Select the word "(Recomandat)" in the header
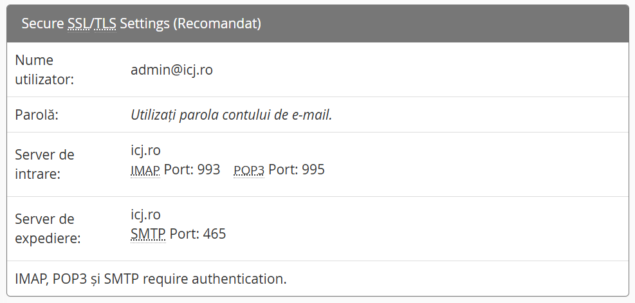Image resolution: width=635 pixels, height=303 pixels. tap(217, 24)
